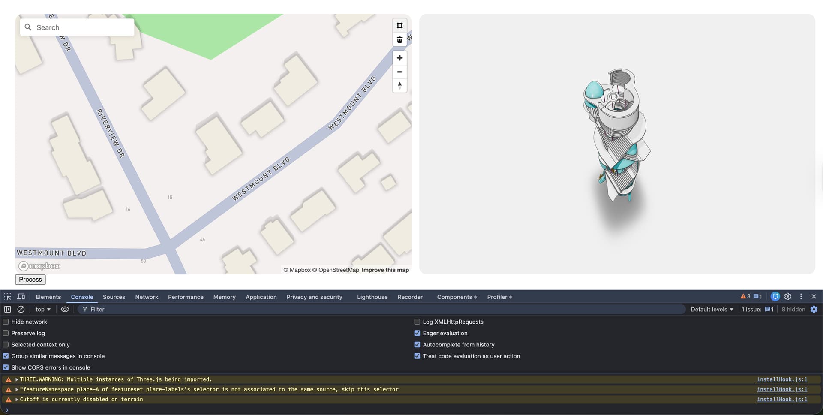Reset map bearing with compass button

point(399,86)
